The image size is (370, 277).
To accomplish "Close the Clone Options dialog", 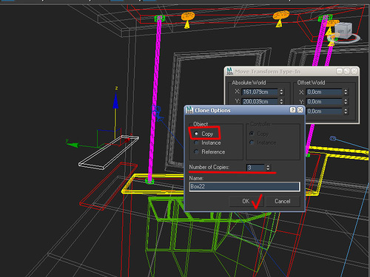I will click(300, 110).
